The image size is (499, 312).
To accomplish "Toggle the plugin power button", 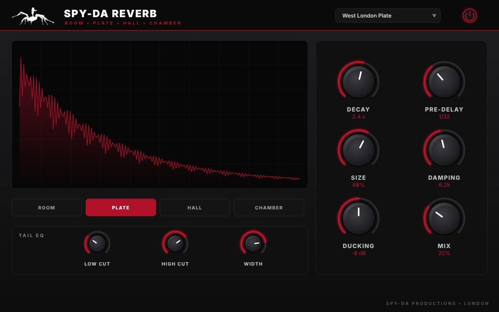I will coord(470,16).
